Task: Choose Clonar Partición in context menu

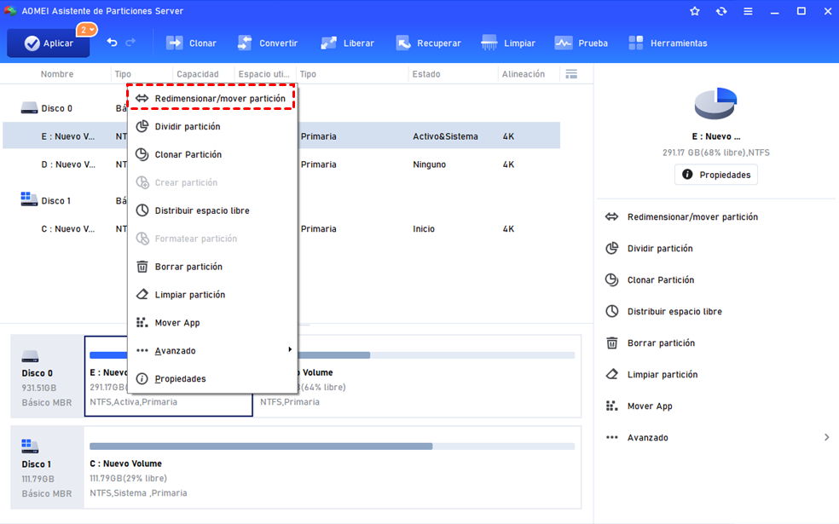Action: click(212, 154)
